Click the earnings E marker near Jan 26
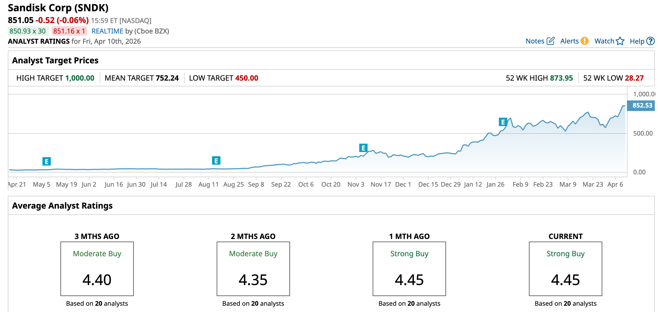The image size is (658, 312). point(503,122)
